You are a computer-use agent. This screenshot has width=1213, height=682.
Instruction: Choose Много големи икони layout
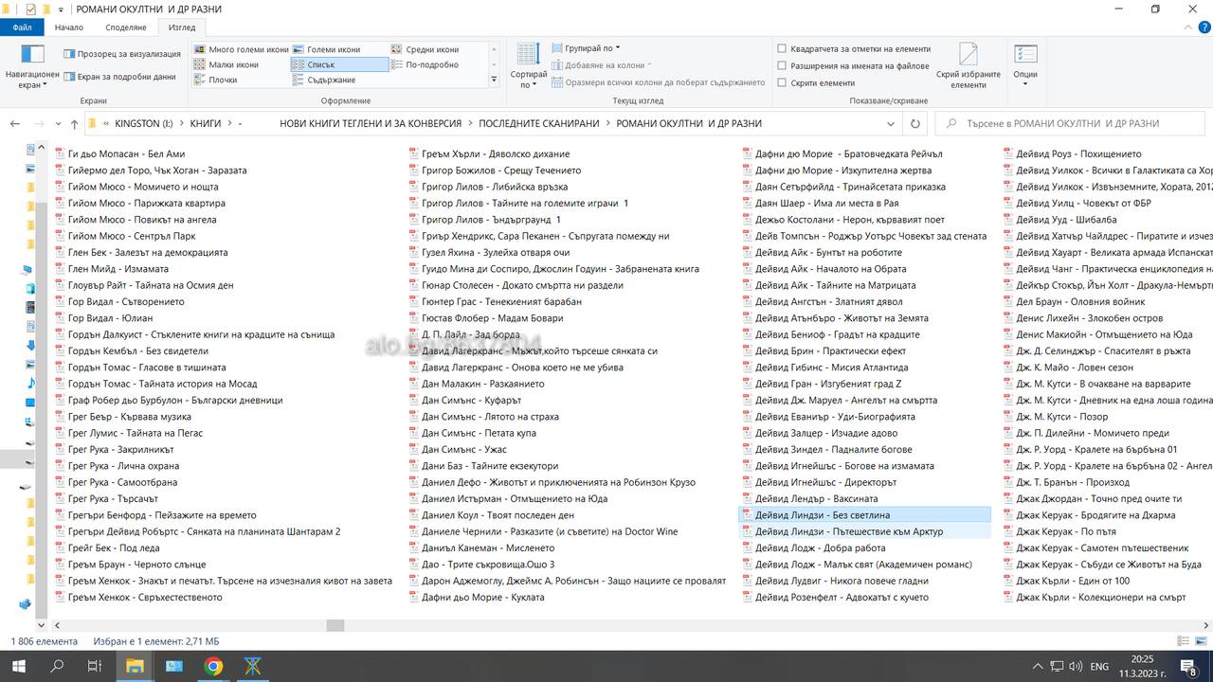tap(241, 49)
